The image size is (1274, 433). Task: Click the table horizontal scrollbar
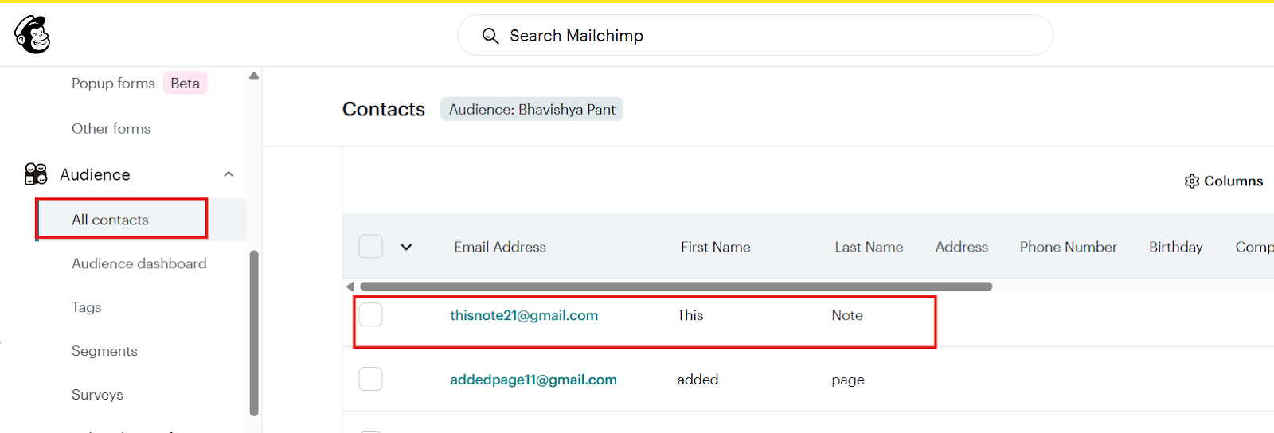click(675, 287)
